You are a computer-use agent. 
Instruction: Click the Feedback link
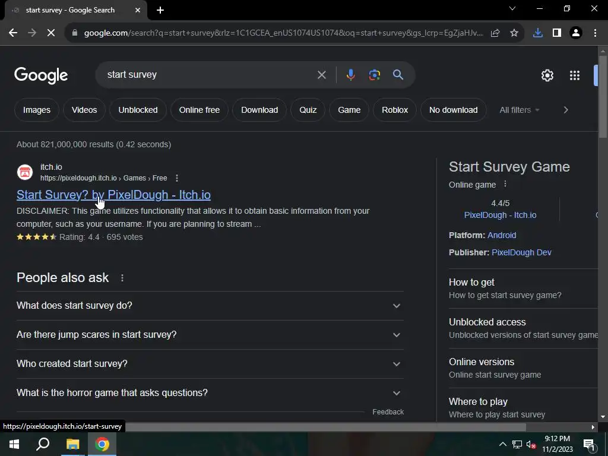click(x=388, y=412)
